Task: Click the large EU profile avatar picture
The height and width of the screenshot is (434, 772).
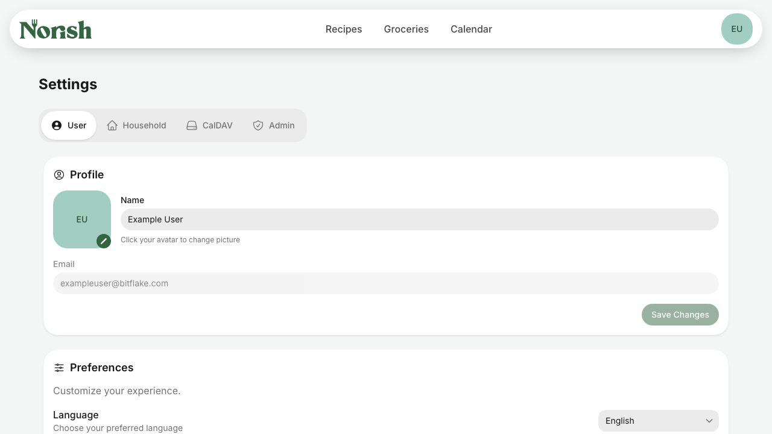Action: pos(82,219)
